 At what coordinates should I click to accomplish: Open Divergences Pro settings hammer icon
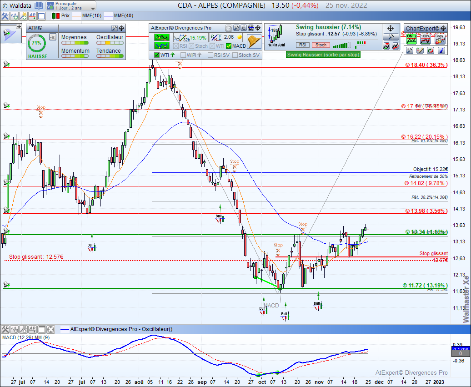click(236, 28)
